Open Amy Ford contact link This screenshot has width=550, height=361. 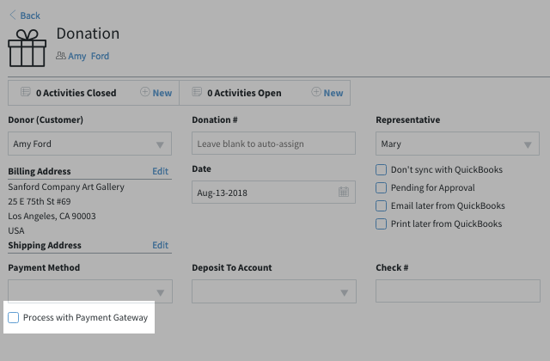(89, 56)
